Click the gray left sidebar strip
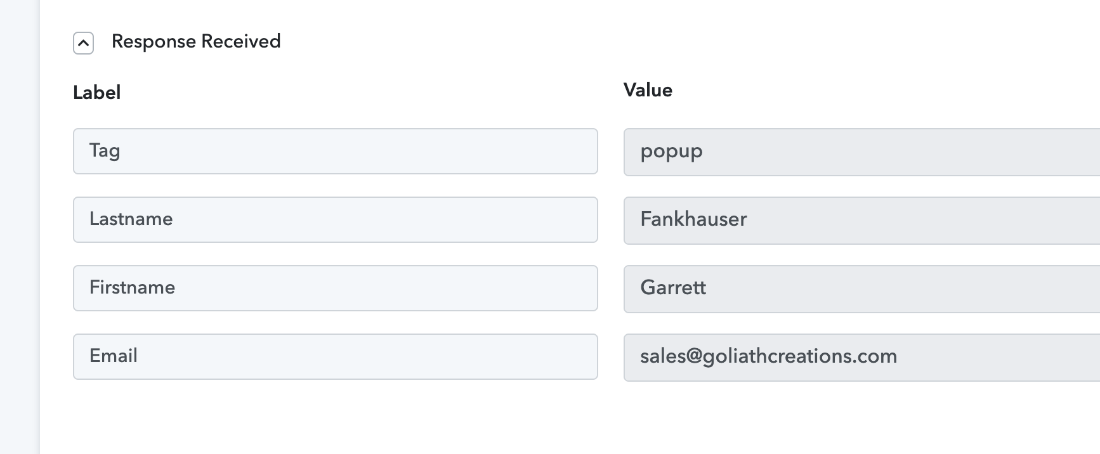The image size is (1100, 454). pos(19,227)
